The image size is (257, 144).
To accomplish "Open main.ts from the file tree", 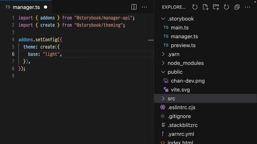I will 179,28.
